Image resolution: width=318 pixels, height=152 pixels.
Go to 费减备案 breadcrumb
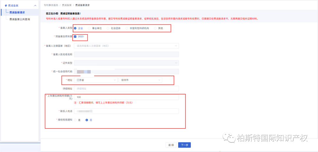click(67, 5)
